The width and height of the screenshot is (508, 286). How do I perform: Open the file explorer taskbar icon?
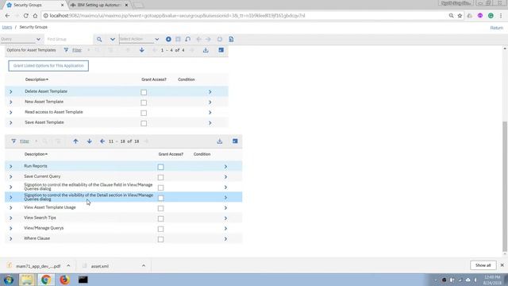coord(27,280)
